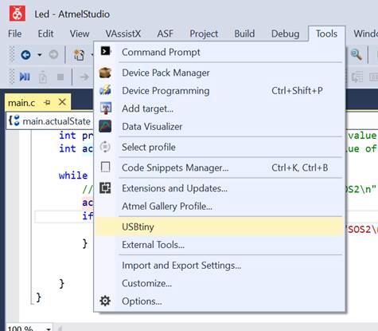Open Code Snippets Manager...
The height and width of the screenshot is (331, 378).
coord(220,167)
